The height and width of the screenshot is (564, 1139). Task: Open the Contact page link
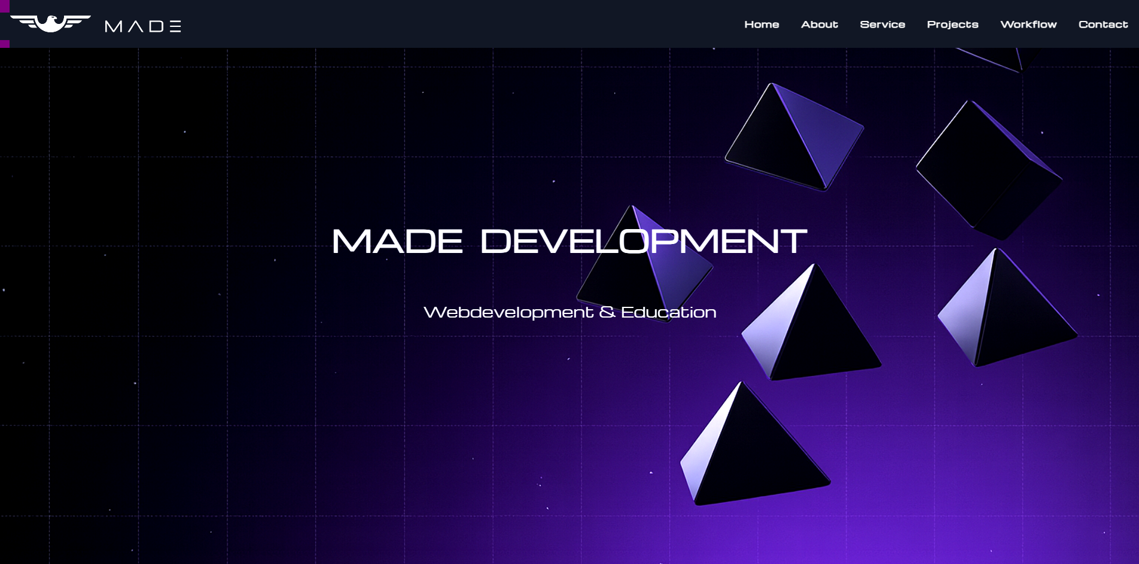point(1103,25)
